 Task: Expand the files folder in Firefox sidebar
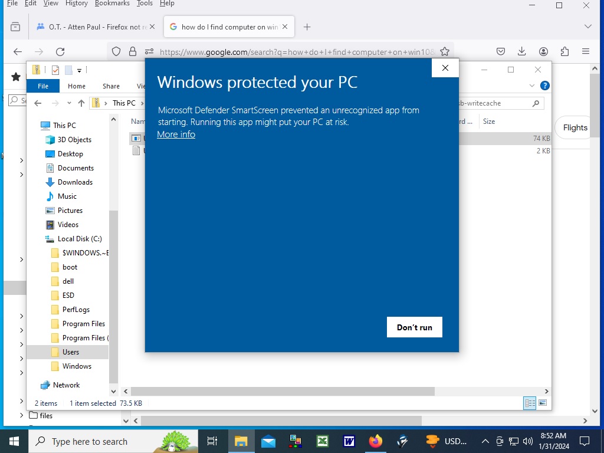[21, 416]
